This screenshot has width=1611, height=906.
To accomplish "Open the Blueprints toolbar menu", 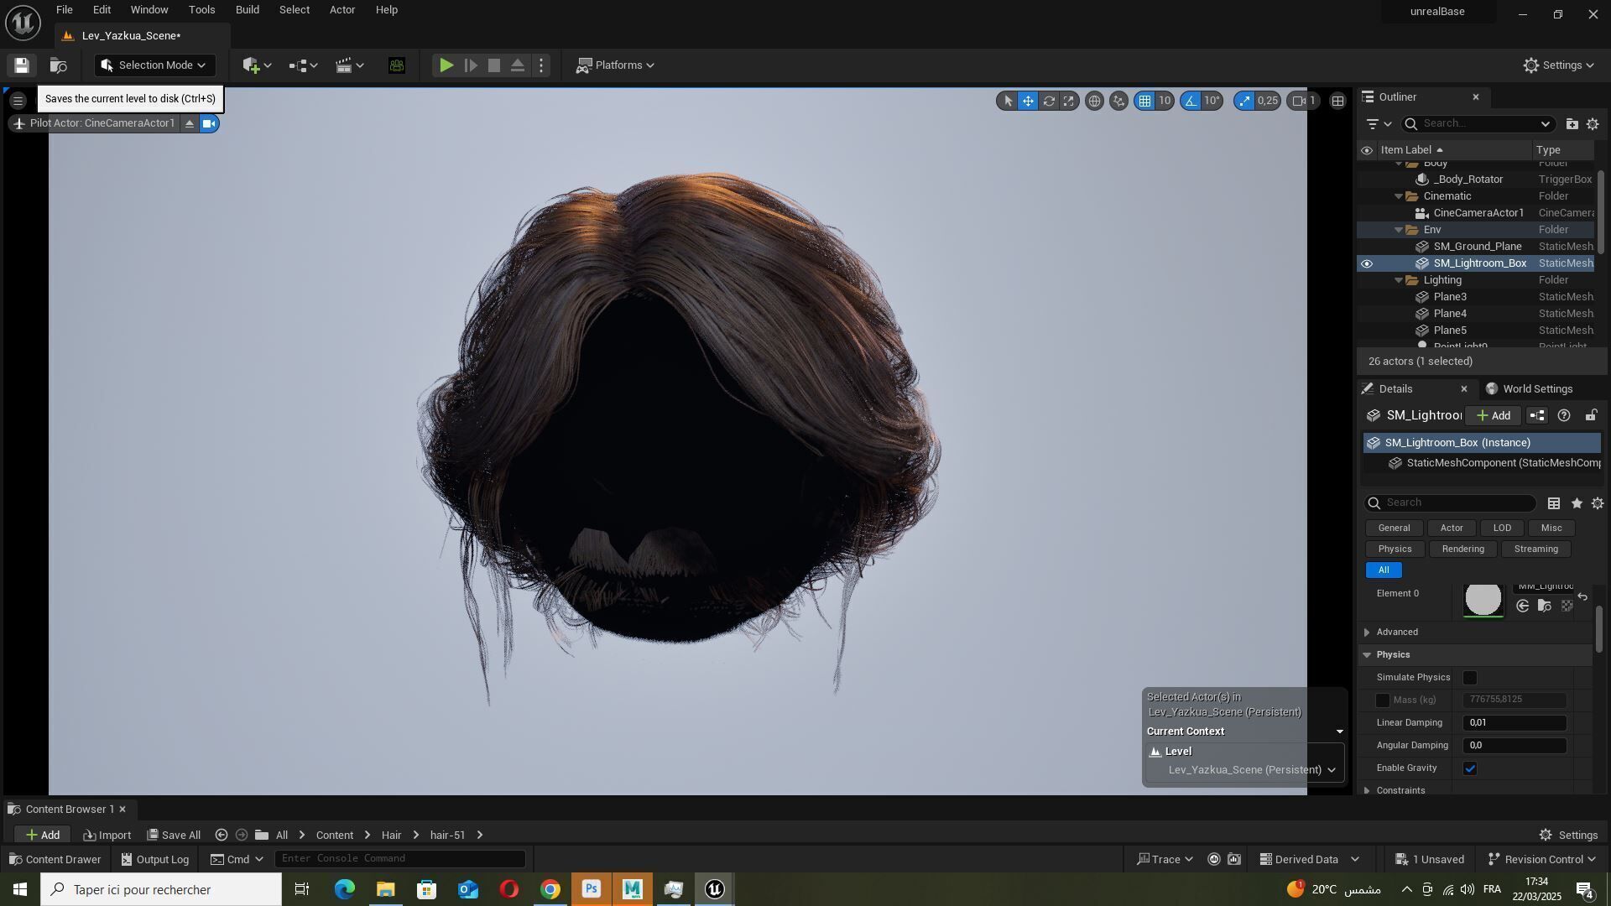I will point(303,65).
